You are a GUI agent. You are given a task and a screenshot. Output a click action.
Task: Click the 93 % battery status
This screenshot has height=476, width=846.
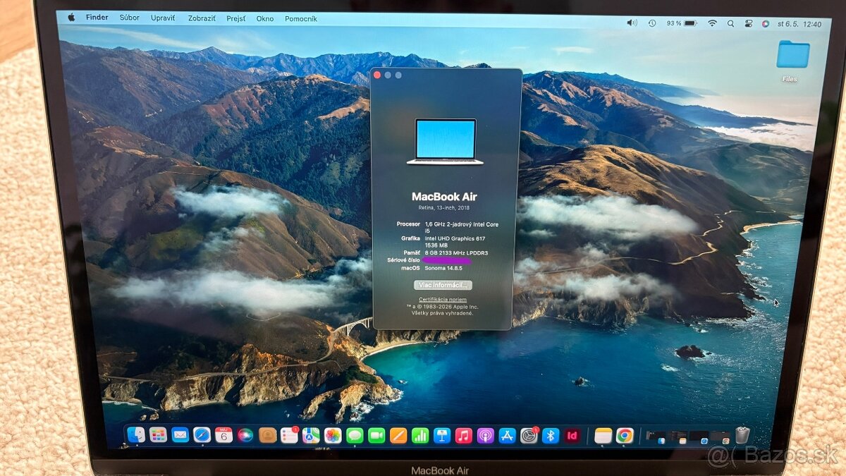pos(681,23)
